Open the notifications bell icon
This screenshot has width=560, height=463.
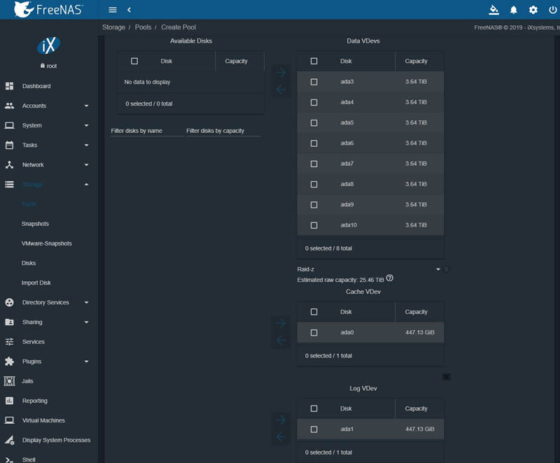514,10
